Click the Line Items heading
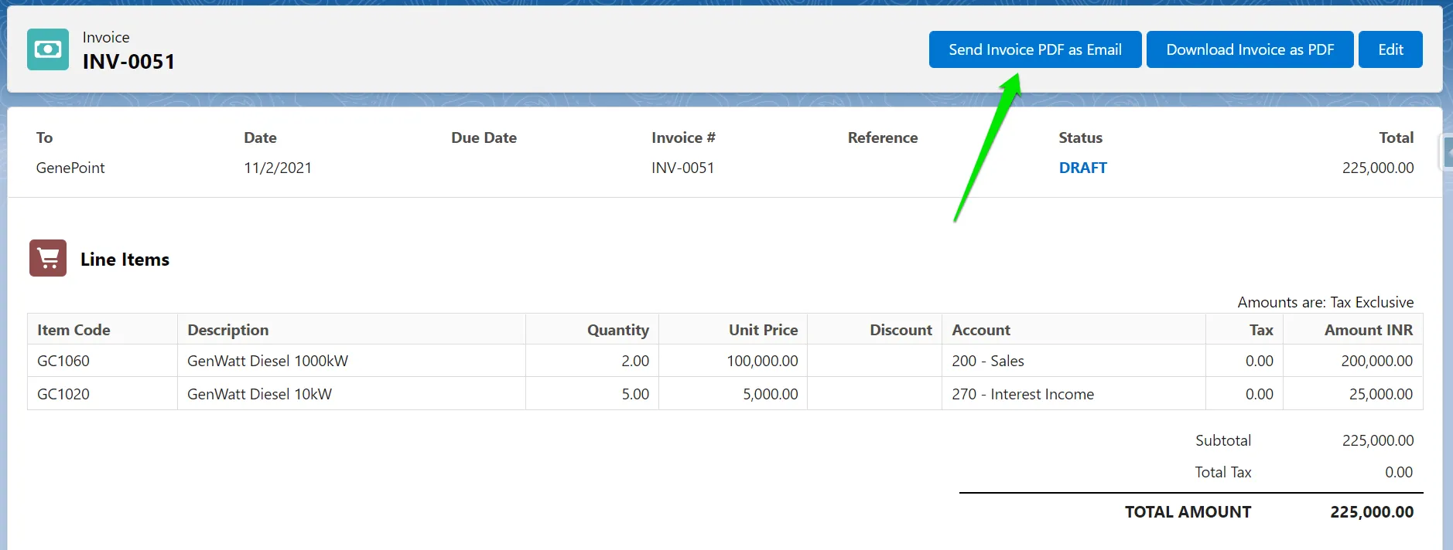1453x550 pixels. 125,260
